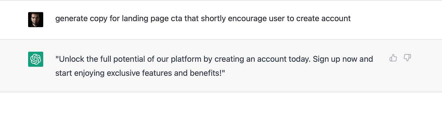Click the first line of the ChatGPT response
The width and height of the screenshot is (442, 127).
(214, 59)
